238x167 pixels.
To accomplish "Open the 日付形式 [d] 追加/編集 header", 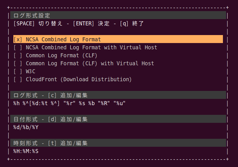I will pos(118,119).
